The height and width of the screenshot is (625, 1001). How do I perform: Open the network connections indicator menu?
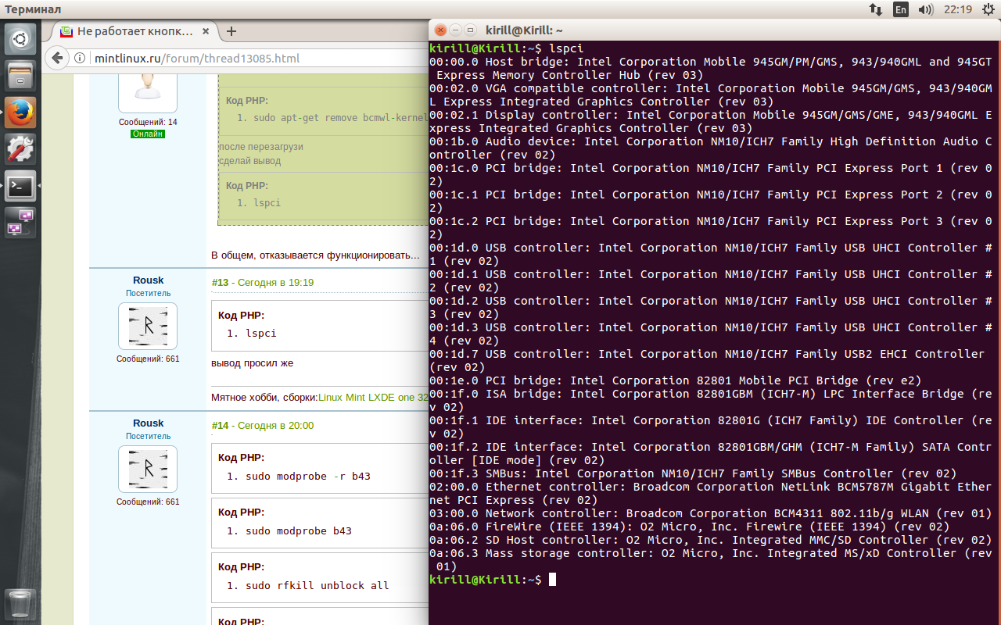click(x=876, y=9)
